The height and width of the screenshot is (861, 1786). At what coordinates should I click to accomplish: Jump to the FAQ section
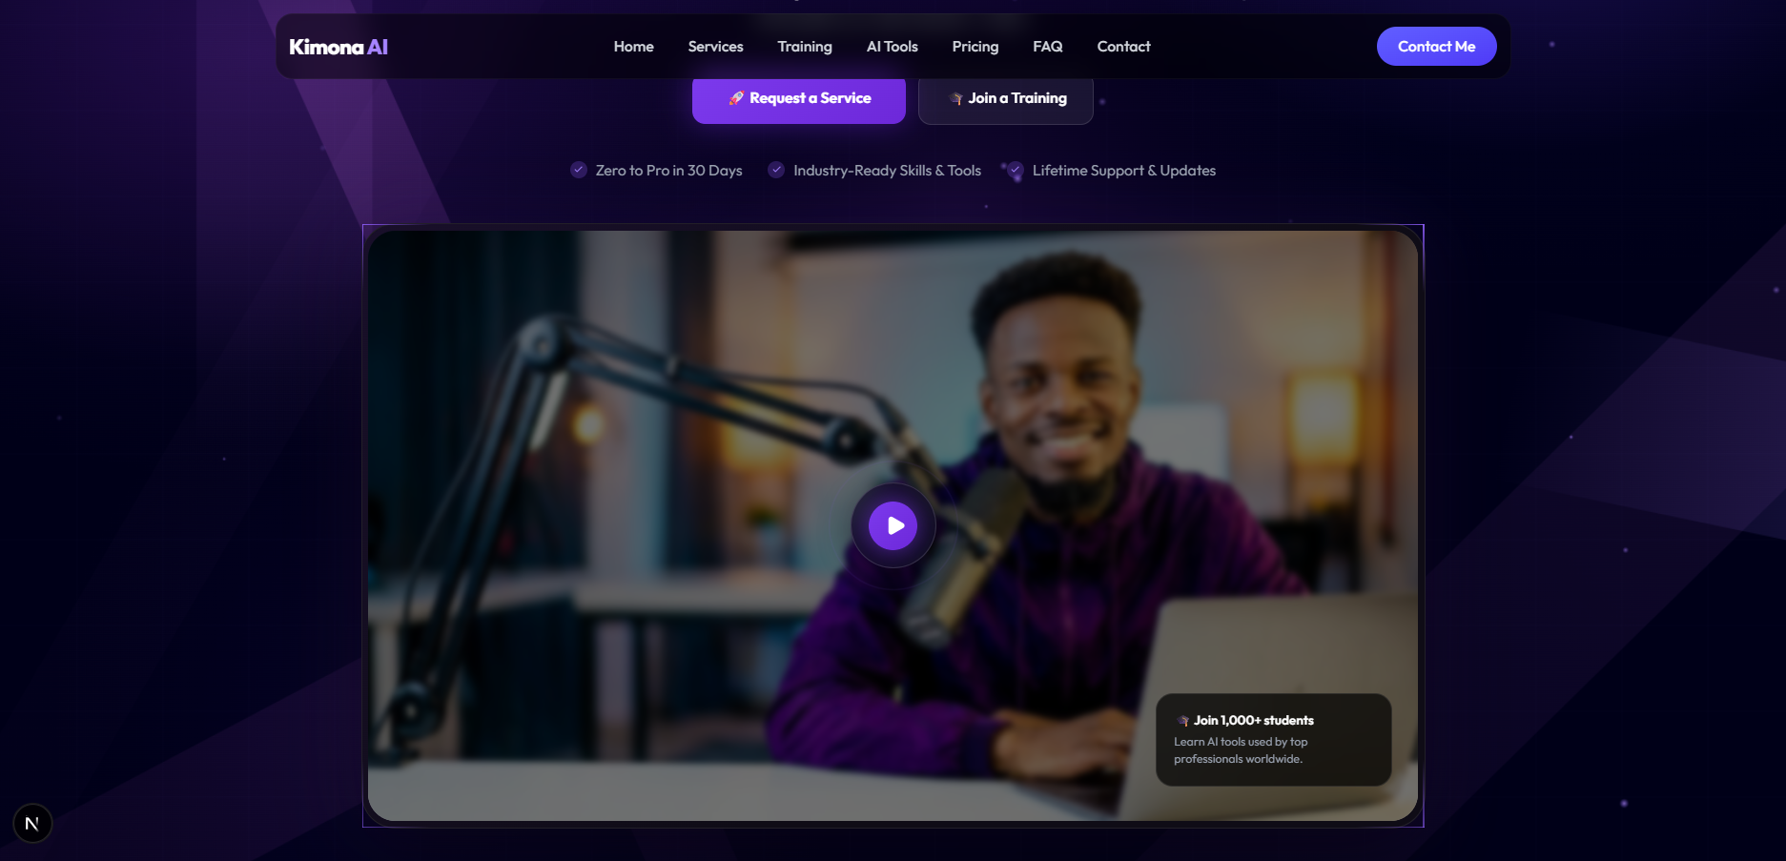(1047, 47)
